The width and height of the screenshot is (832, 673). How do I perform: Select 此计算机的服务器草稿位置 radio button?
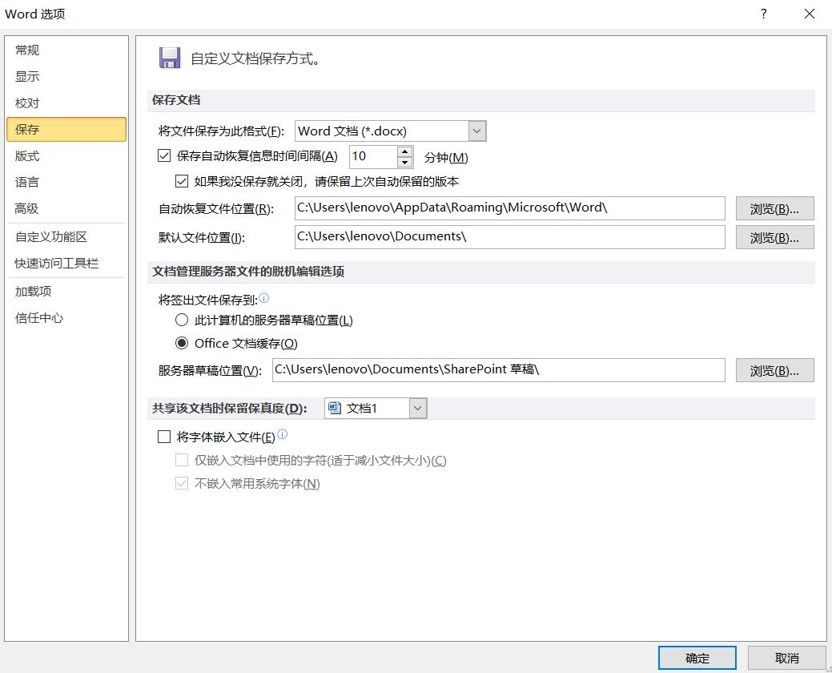(x=183, y=320)
